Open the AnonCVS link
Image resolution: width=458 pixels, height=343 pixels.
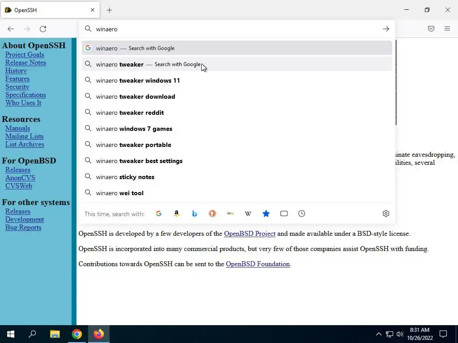(20, 178)
